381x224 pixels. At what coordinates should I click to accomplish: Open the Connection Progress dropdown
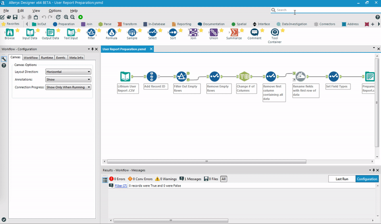point(68,87)
